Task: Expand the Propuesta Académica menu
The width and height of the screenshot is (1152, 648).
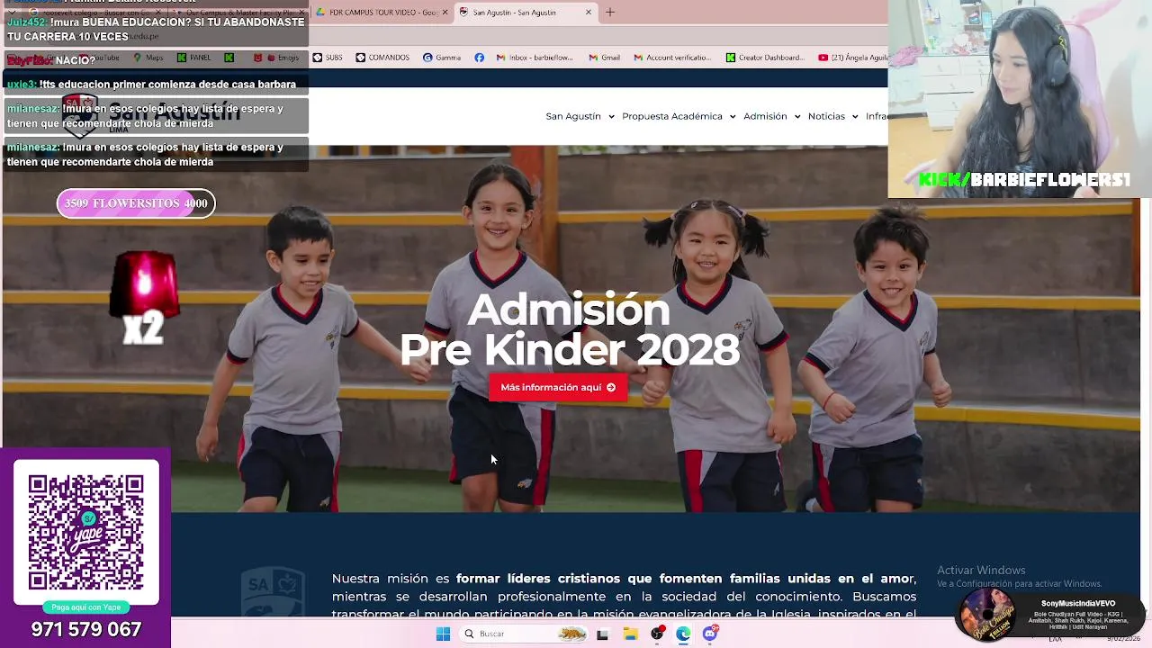Action: (x=679, y=116)
